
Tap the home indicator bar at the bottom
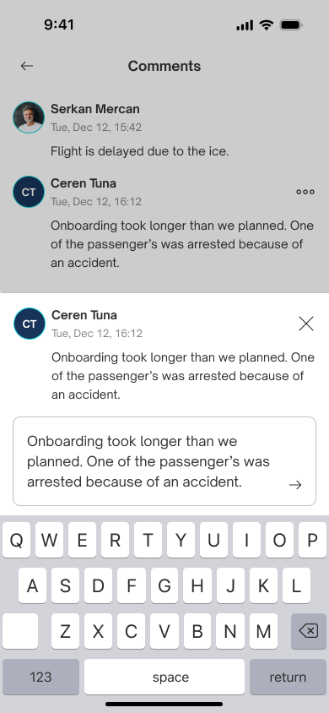164,705
